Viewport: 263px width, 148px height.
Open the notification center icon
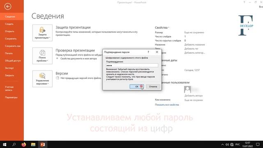click(x=258, y=144)
